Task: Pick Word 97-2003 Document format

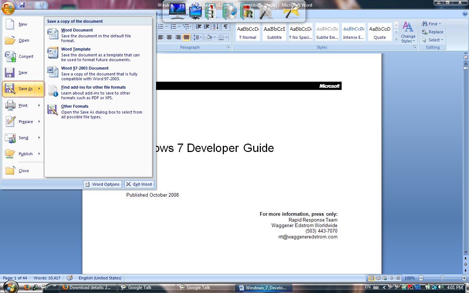Action: (x=98, y=74)
